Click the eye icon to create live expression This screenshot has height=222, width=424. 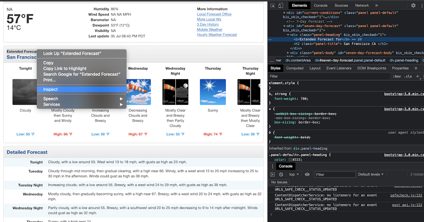click(307, 174)
